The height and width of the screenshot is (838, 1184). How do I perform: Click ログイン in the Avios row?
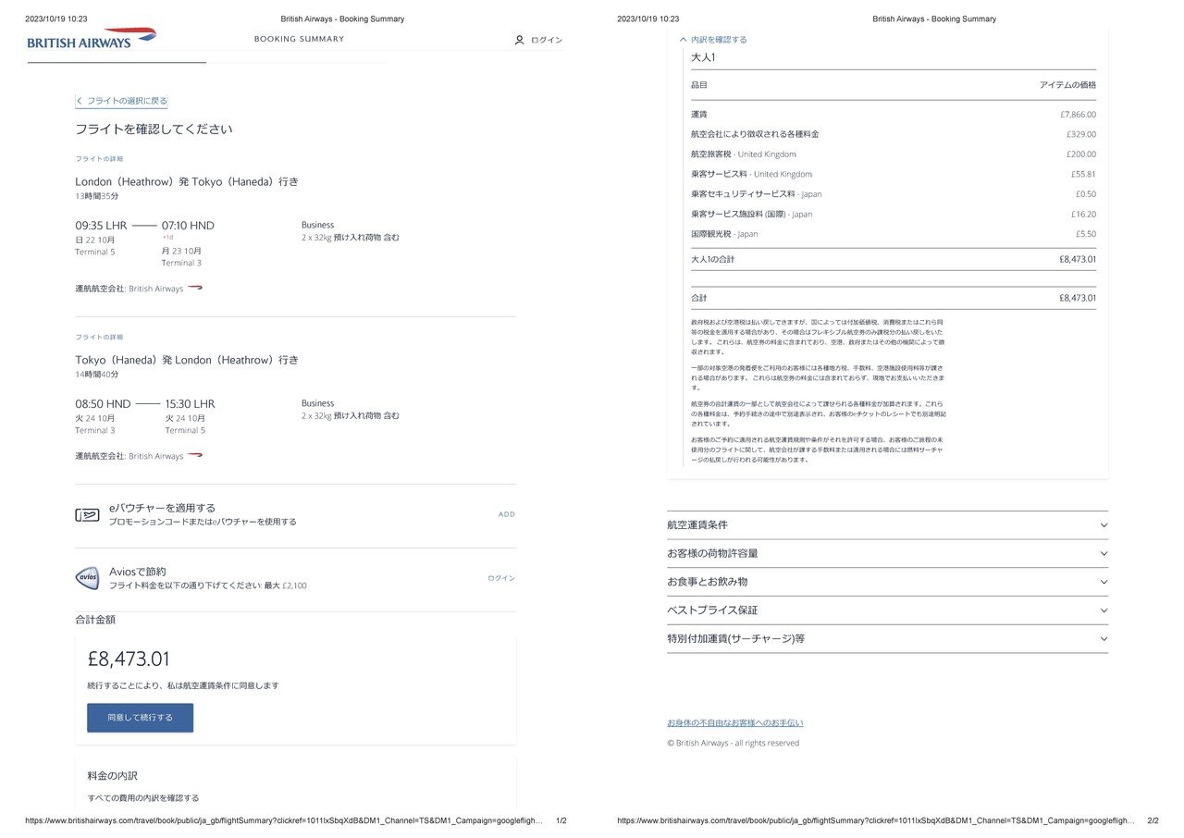coord(501,578)
